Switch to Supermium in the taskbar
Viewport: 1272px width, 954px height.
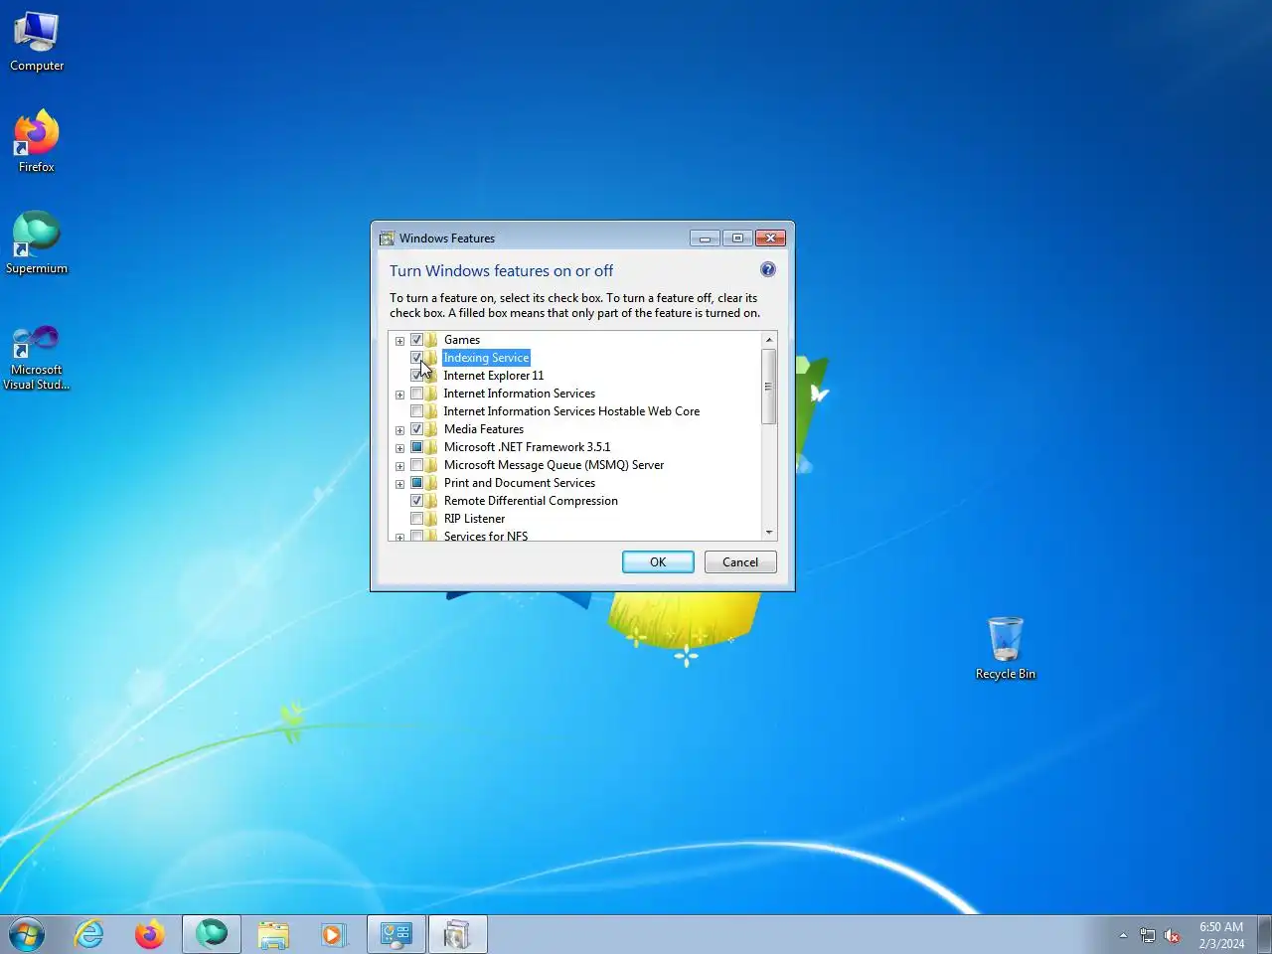212,934
